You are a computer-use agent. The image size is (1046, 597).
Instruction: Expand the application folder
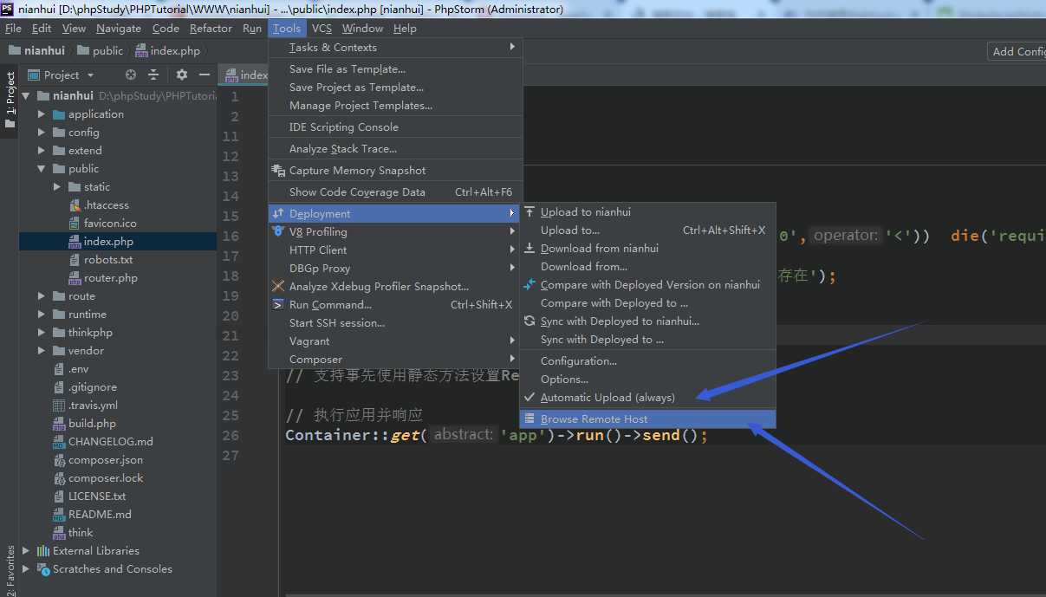point(42,114)
